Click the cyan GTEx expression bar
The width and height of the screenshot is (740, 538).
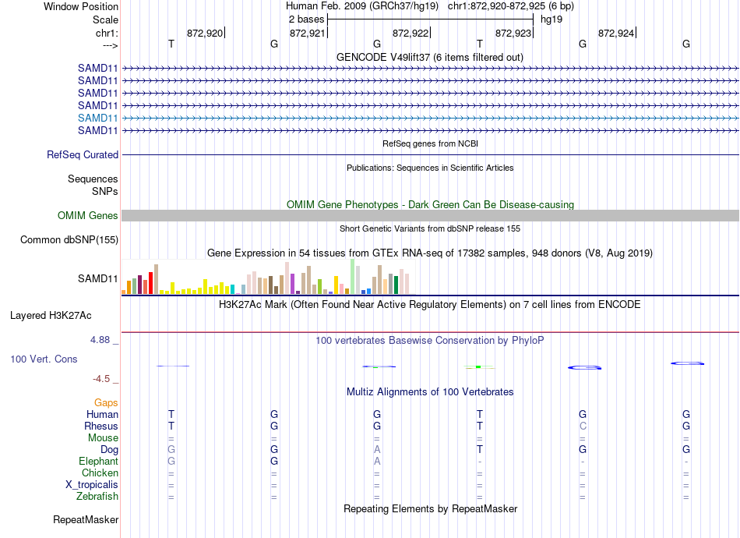tap(232, 289)
